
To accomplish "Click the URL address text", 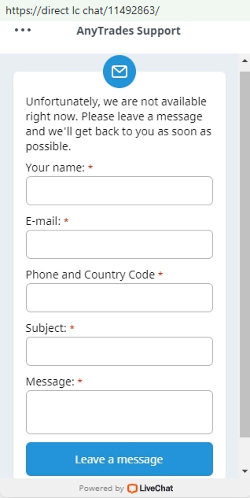I will coord(82,11).
